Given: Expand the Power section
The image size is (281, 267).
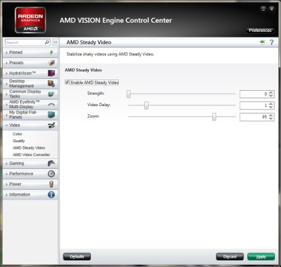Looking at the screenshot, I should coord(30,184).
